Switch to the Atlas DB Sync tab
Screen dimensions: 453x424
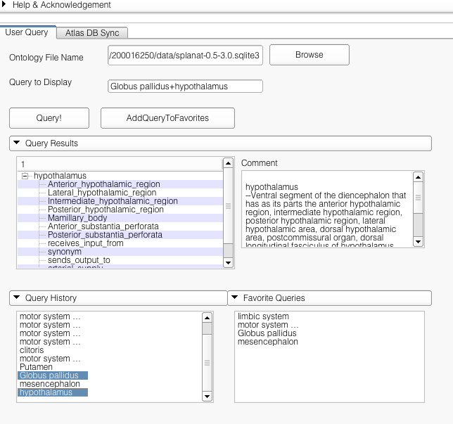click(92, 33)
